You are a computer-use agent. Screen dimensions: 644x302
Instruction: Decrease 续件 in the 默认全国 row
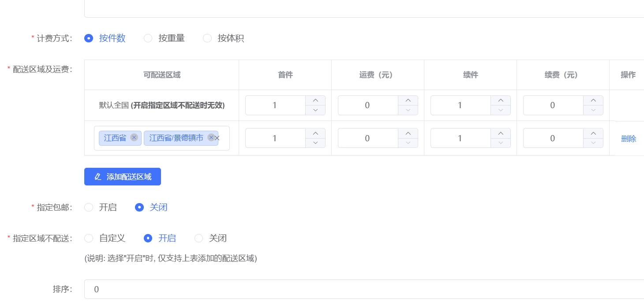pyautogui.click(x=501, y=110)
